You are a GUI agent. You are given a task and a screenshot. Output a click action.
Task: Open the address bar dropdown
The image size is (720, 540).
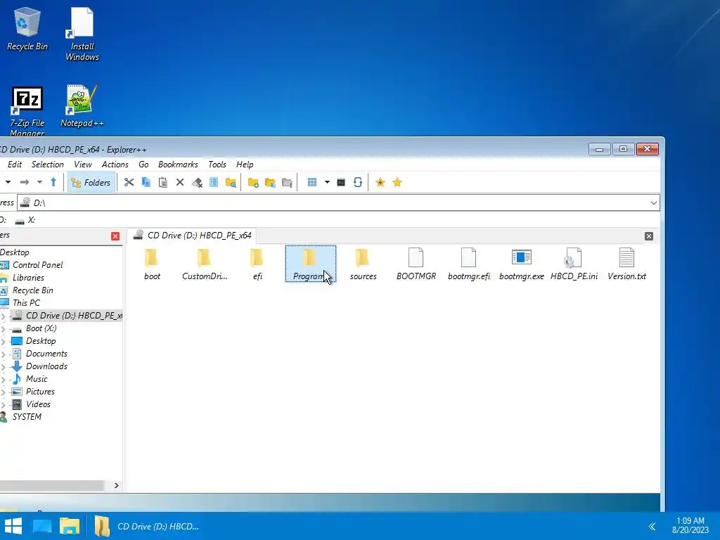click(653, 203)
